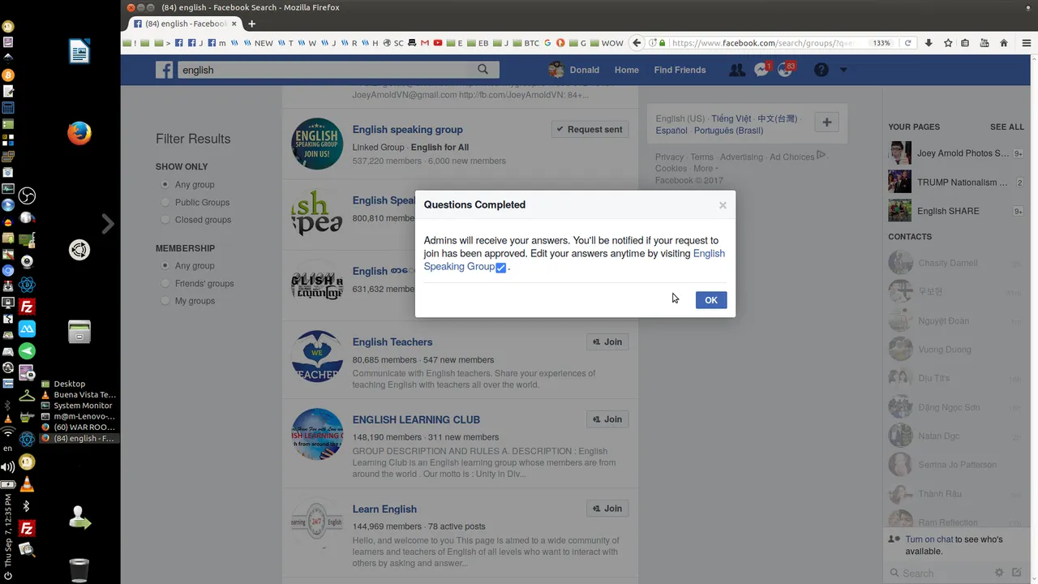This screenshot has height=584, width=1038.
Task: Open the Home link in Facebook header
Action: [x=626, y=70]
